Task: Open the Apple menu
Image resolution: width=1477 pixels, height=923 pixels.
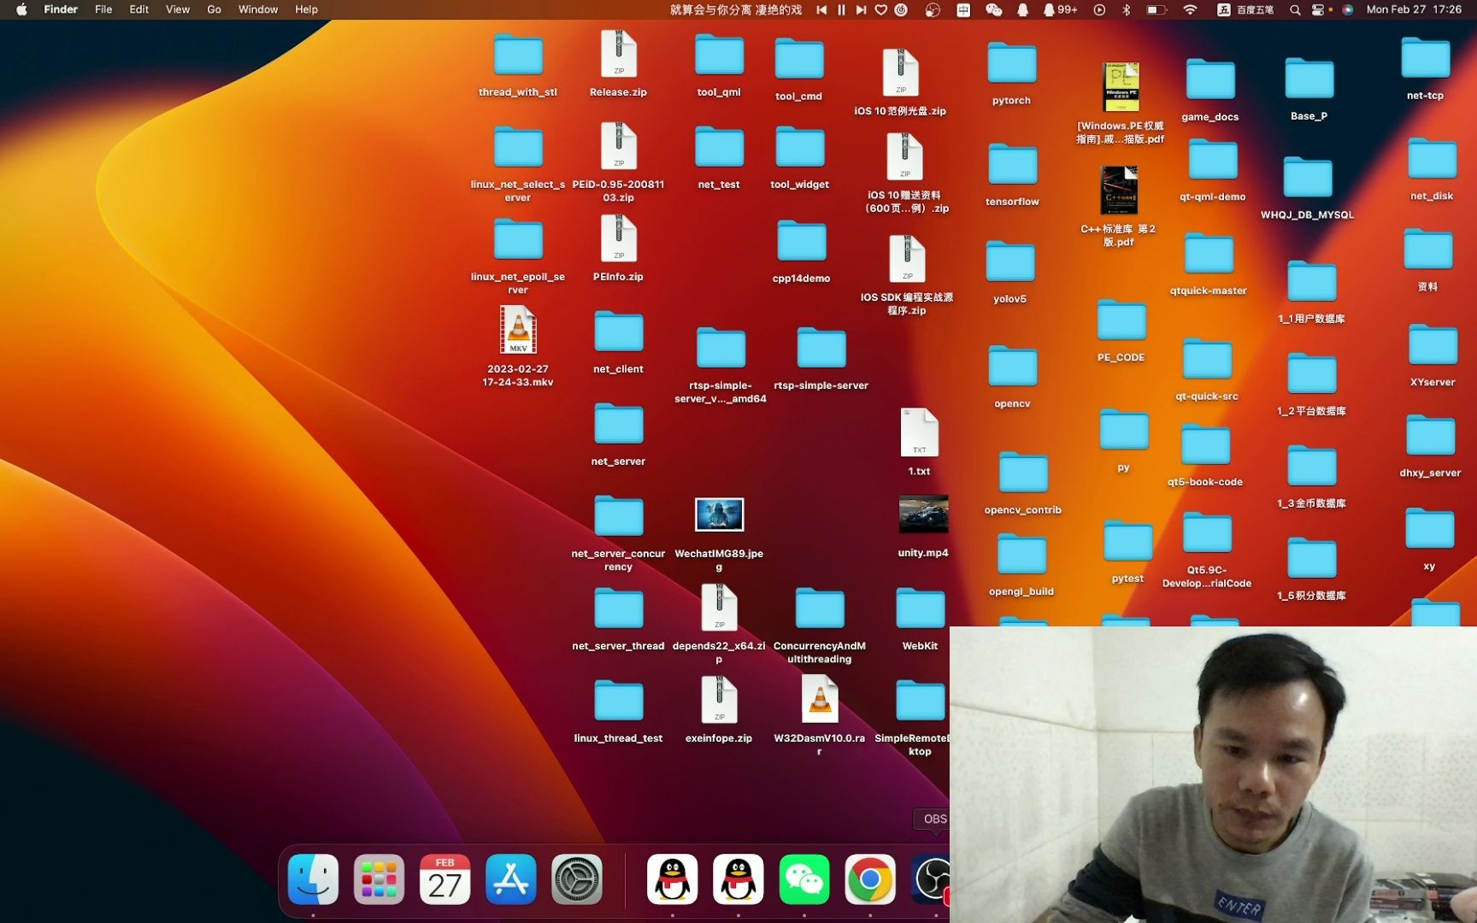Action: [21, 9]
